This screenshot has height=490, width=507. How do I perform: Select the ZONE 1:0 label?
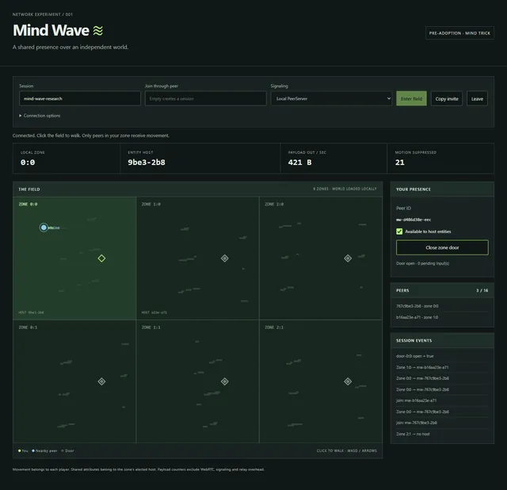[x=151, y=205]
